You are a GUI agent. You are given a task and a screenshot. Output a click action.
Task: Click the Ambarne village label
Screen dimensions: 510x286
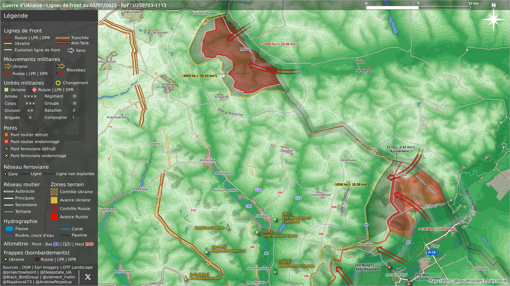(x=222, y=97)
